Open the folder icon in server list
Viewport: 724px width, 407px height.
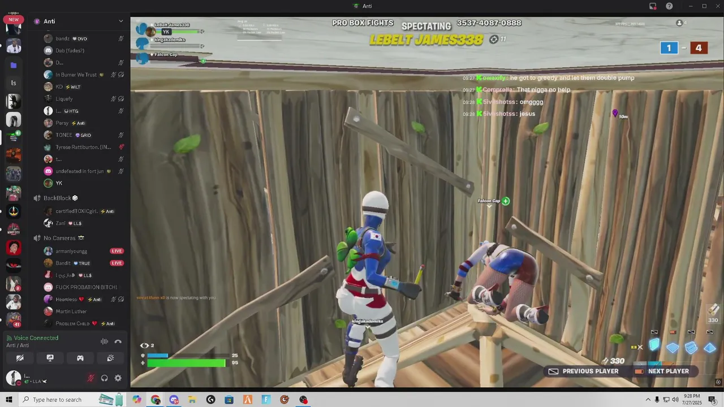(14, 65)
